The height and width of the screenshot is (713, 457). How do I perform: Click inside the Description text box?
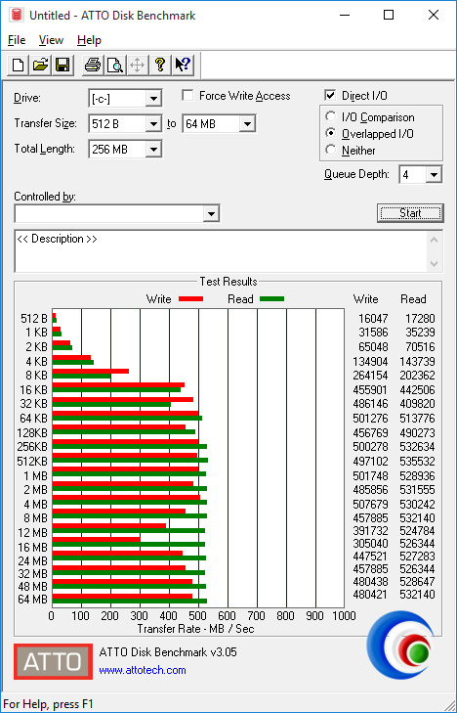[221, 251]
